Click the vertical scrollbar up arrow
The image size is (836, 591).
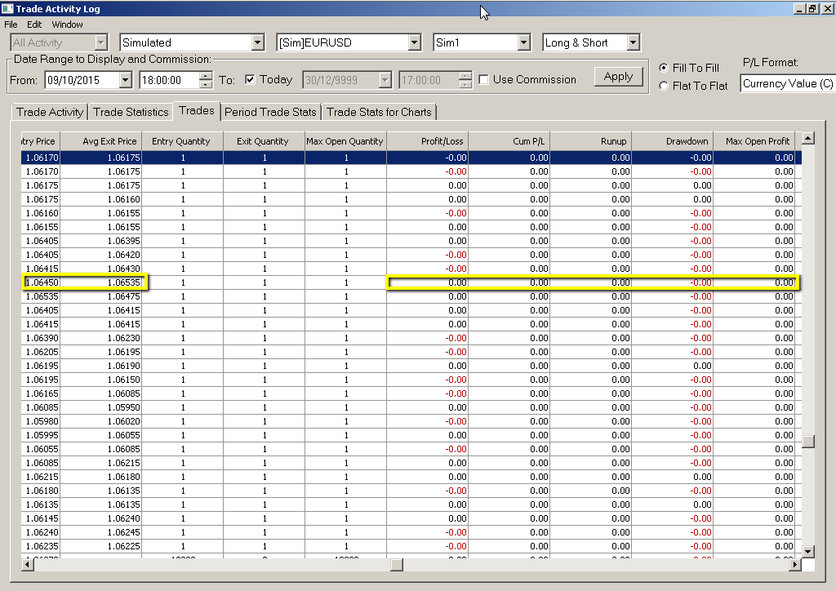(808, 138)
